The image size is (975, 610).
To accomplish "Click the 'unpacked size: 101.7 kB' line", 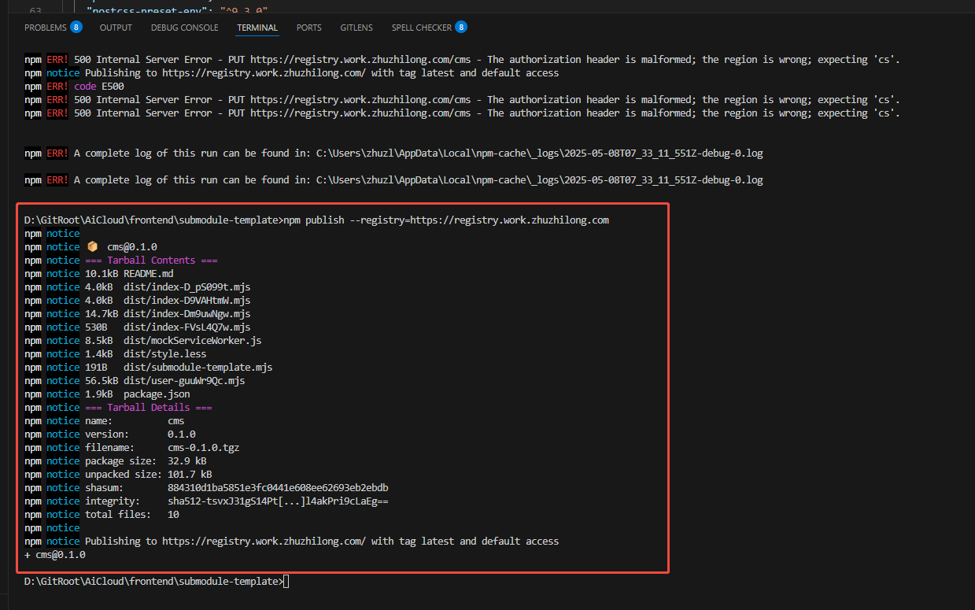I will coord(149,475).
